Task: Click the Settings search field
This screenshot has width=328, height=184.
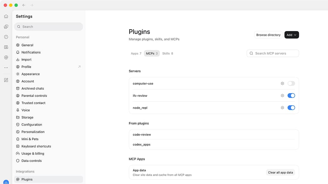Action: pyautogui.click(x=48, y=27)
